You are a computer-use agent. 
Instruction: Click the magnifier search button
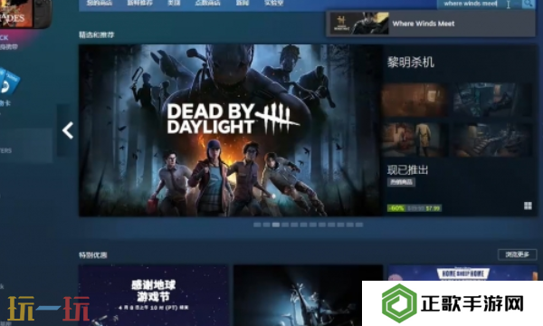(x=528, y=4)
